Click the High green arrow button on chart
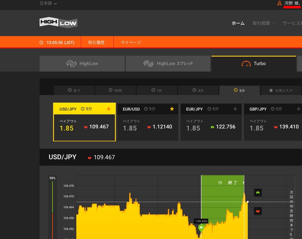This screenshot has width=302, height=239. [258, 193]
